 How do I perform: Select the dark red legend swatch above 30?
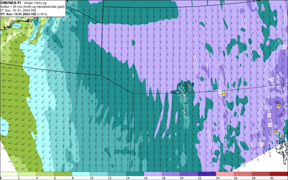[279, 174]
